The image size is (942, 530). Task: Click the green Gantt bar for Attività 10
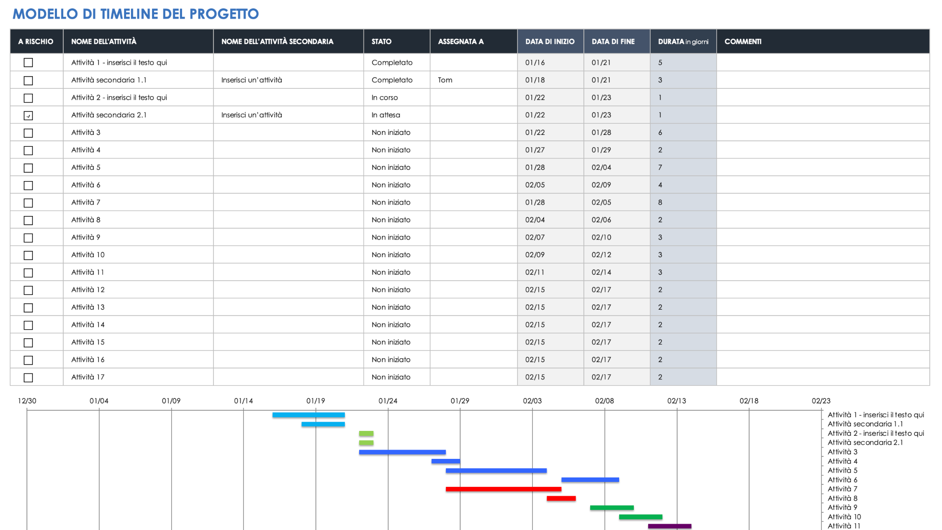click(641, 517)
